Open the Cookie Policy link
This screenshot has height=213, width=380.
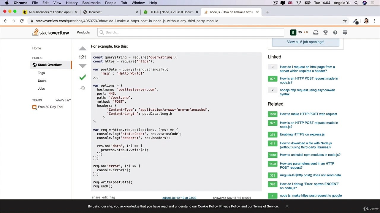208,206
